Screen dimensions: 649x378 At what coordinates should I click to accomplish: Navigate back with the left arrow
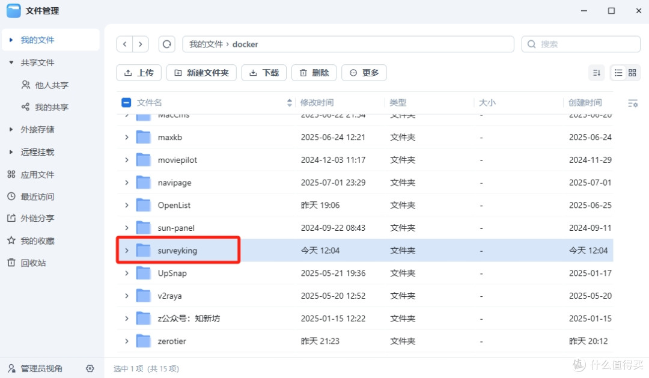click(x=124, y=44)
